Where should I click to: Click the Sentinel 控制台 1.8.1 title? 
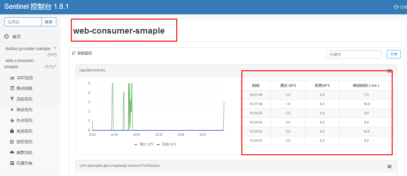[36, 7]
